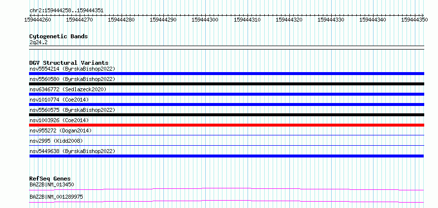Click ruler coordinate 159444260
Viewport: 438px width, 208px height.
click(x=38, y=20)
